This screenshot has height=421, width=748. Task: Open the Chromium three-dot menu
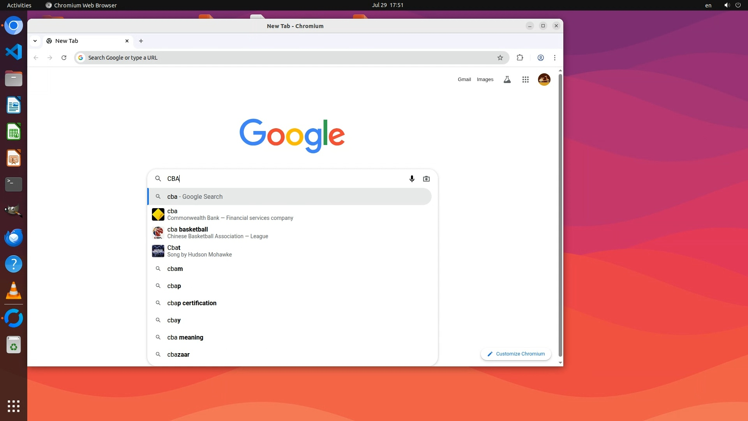(555, 58)
